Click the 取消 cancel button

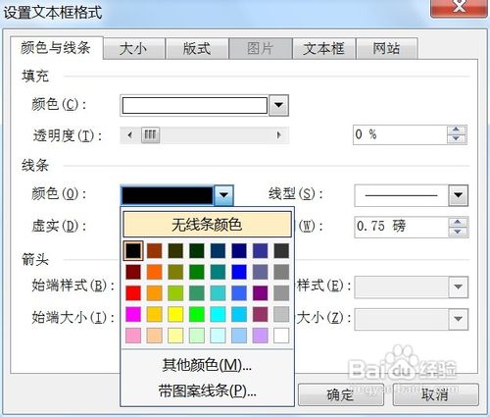point(435,394)
